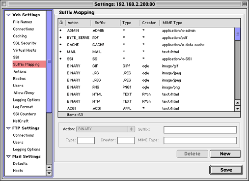The height and width of the screenshot is (181, 249).
Task: Click the New button
Action: click(225, 154)
